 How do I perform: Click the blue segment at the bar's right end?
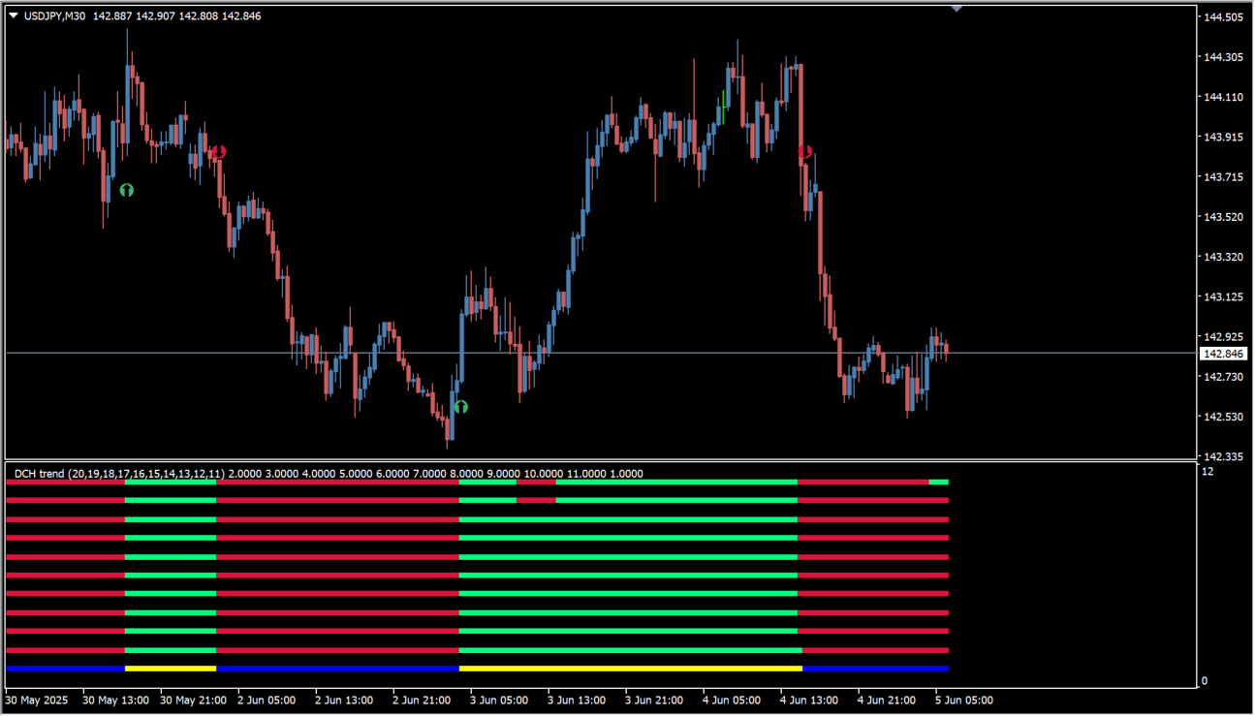click(x=875, y=669)
